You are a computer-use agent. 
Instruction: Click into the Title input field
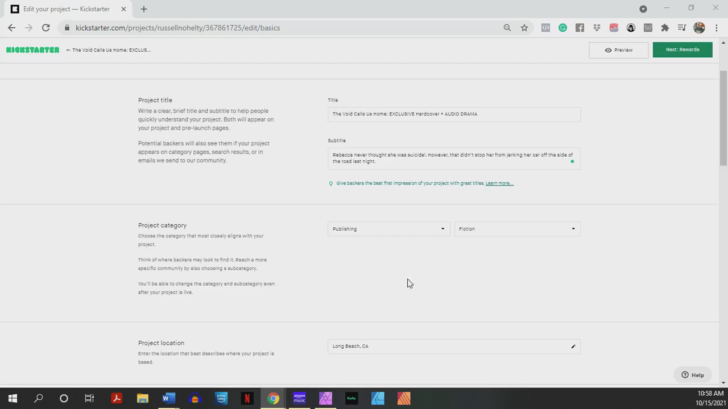click(454, 114)
